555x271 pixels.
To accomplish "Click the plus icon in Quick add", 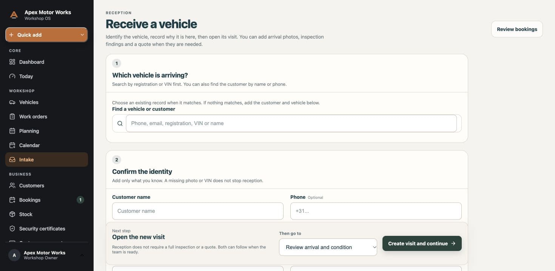I will click(x=11, y=35).
